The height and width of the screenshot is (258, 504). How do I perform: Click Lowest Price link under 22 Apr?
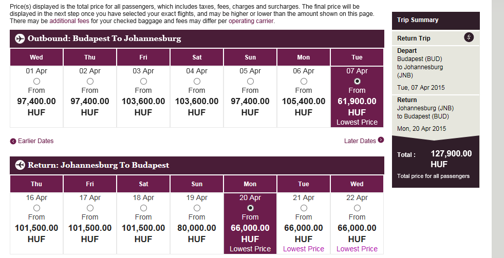(357, 249)
